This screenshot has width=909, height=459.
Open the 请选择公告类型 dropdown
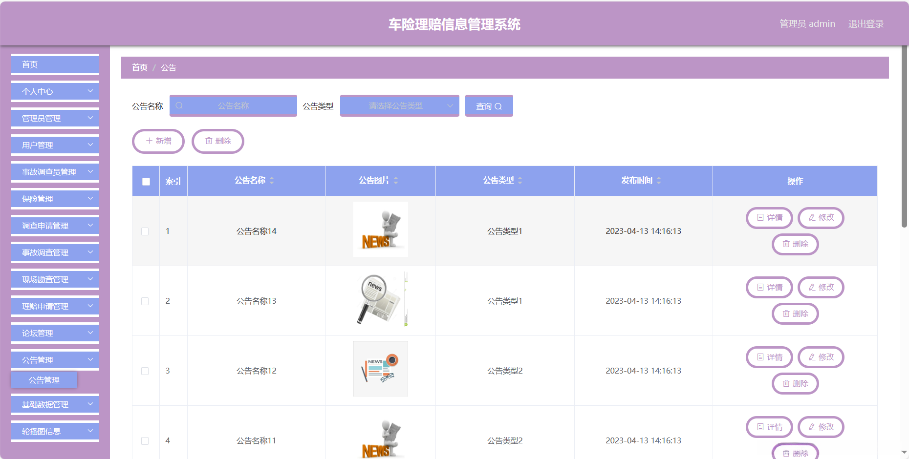coord(399,105)
